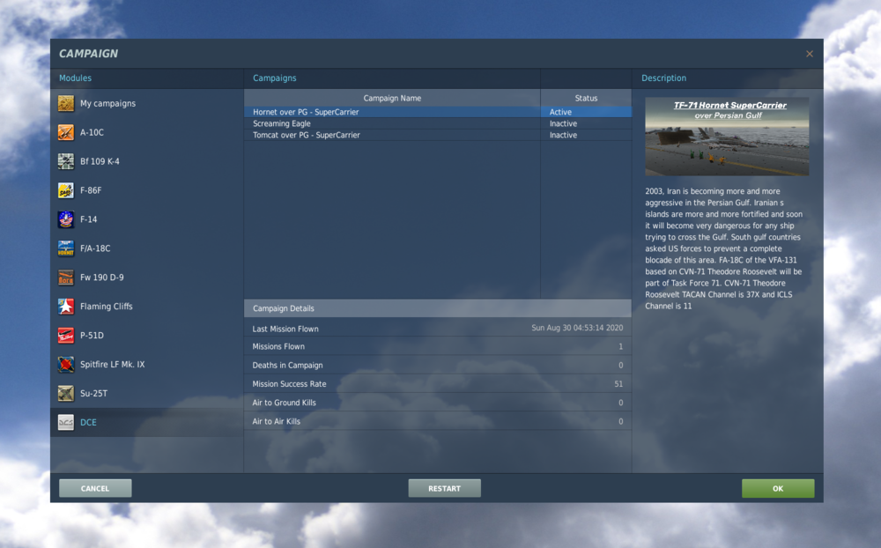
Task: Select the DCE module icon
Action: tap(66, 422)
